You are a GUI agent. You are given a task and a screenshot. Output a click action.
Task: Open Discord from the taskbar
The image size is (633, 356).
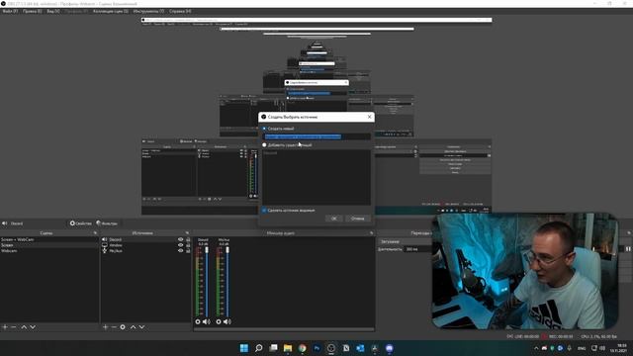point(389,348)
